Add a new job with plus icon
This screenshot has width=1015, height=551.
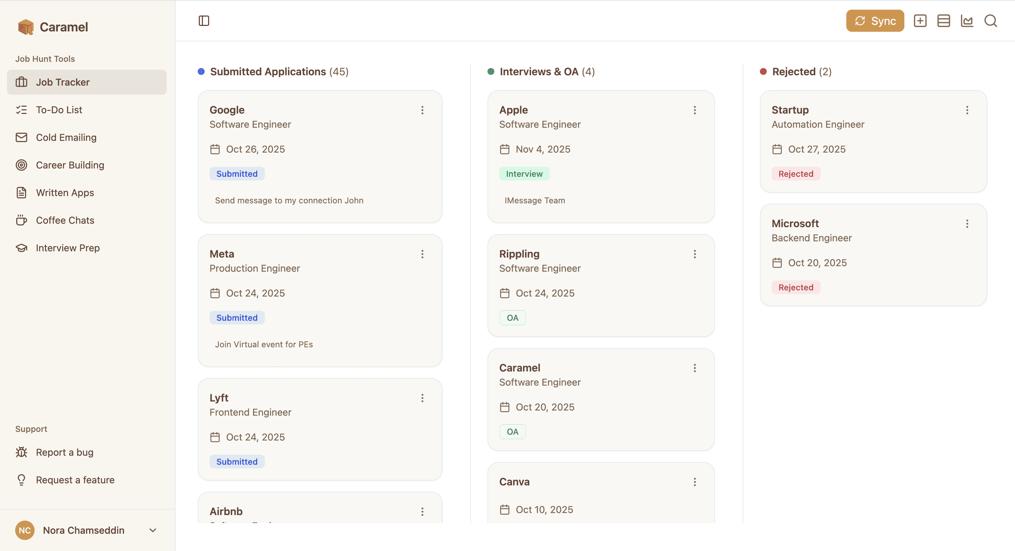(920, 21)
